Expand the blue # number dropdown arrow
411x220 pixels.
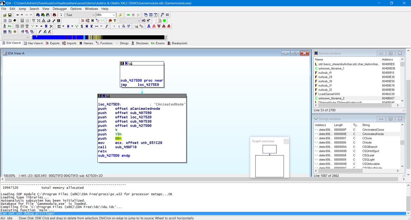(x=72, y=26)
